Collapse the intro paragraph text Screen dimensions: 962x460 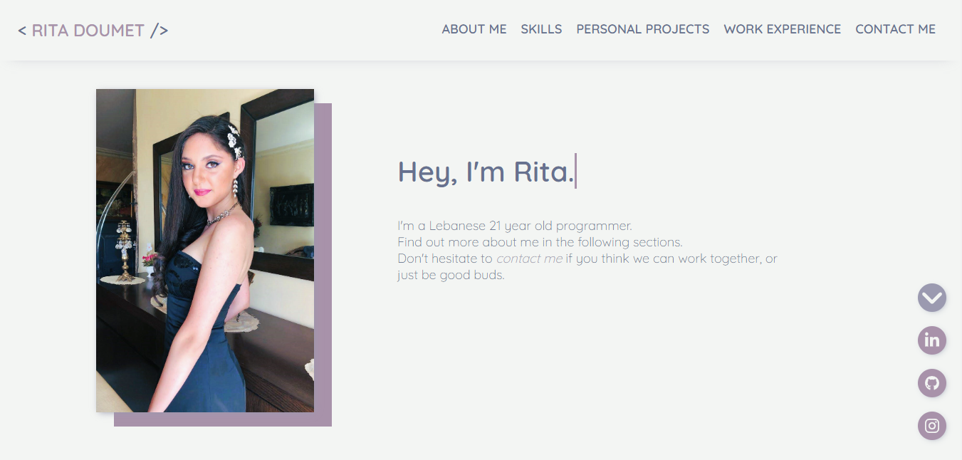587,249
